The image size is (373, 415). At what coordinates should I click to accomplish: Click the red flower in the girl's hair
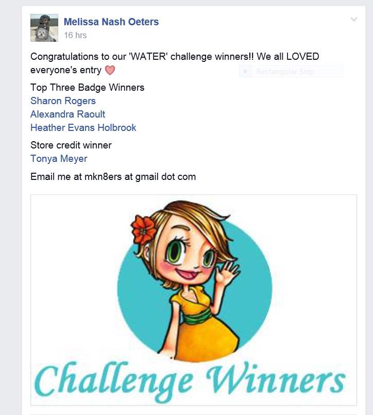click(x=143, y=229)
